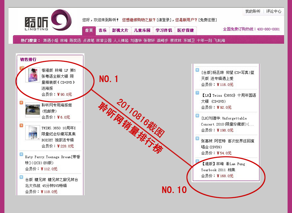292x213 pixels.
Task: Click the rank 5 badge beside 糖兄妹
Action: [21, 177]
